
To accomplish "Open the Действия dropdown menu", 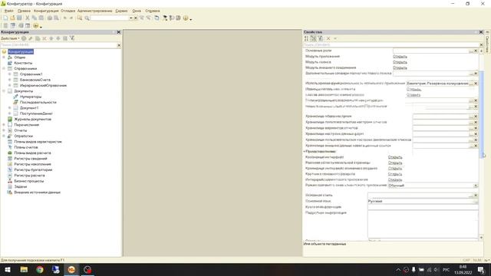I will [10, 38].
